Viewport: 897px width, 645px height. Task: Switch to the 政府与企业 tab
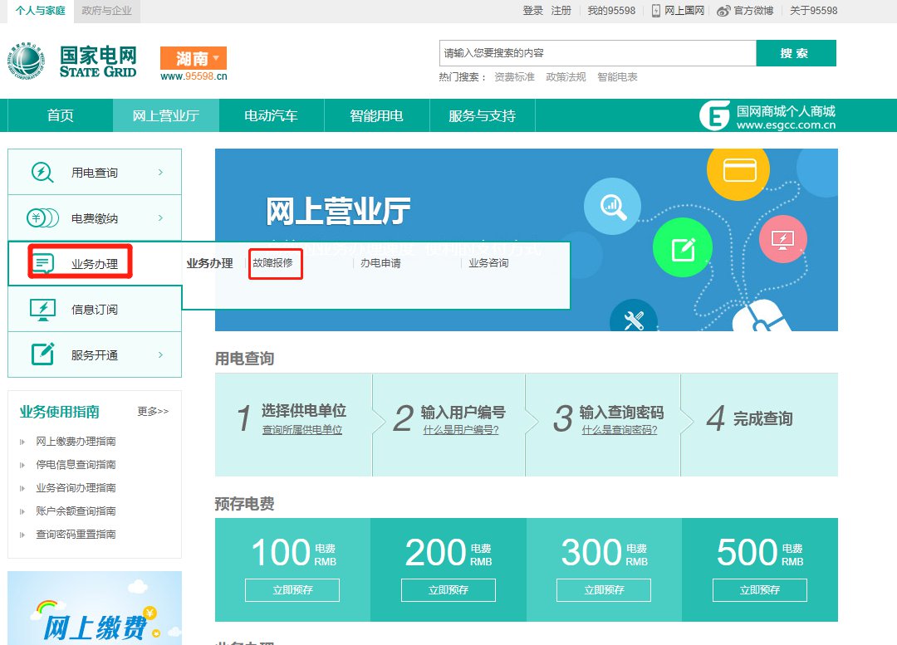(x=106, y=11)
